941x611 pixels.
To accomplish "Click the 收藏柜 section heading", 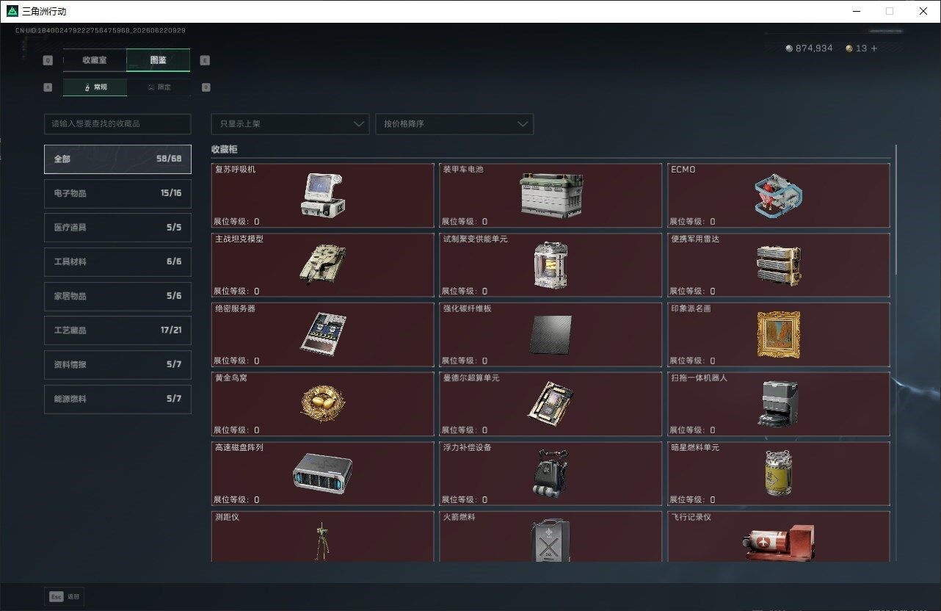I will (225, 149).
